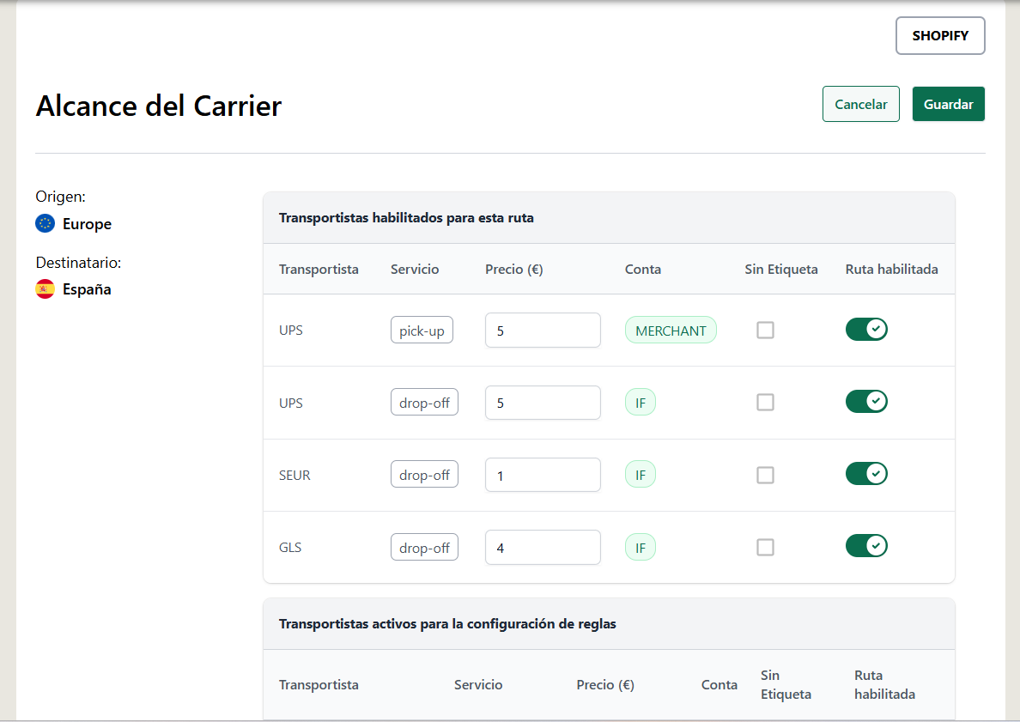Click the Transportista header in first table
Image resolution: width=1020 pixels, height=722 pixels.
pyautogui.click(x=318, y=270)
